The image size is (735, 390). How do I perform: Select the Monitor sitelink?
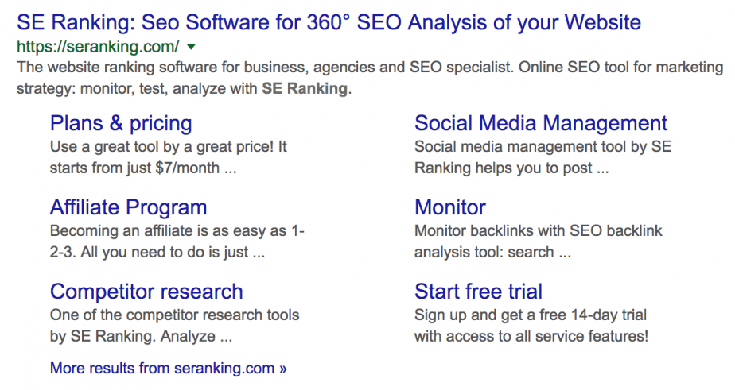click(x=450, y=207)
